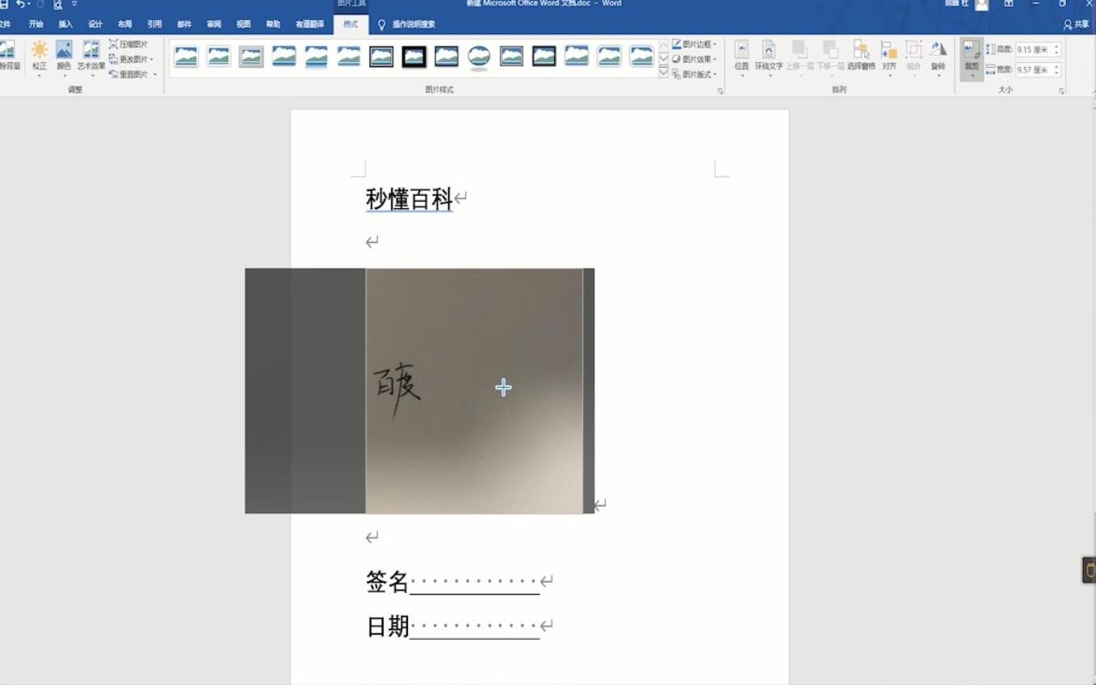1096x685 pixels.
Task: Open the 审阅 (Review) ribbon tab
Action: click(213, 24)
